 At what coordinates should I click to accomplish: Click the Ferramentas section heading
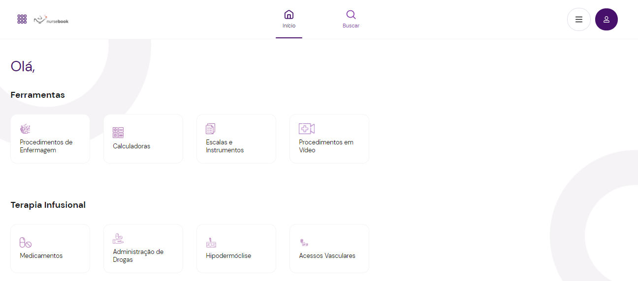38,95
